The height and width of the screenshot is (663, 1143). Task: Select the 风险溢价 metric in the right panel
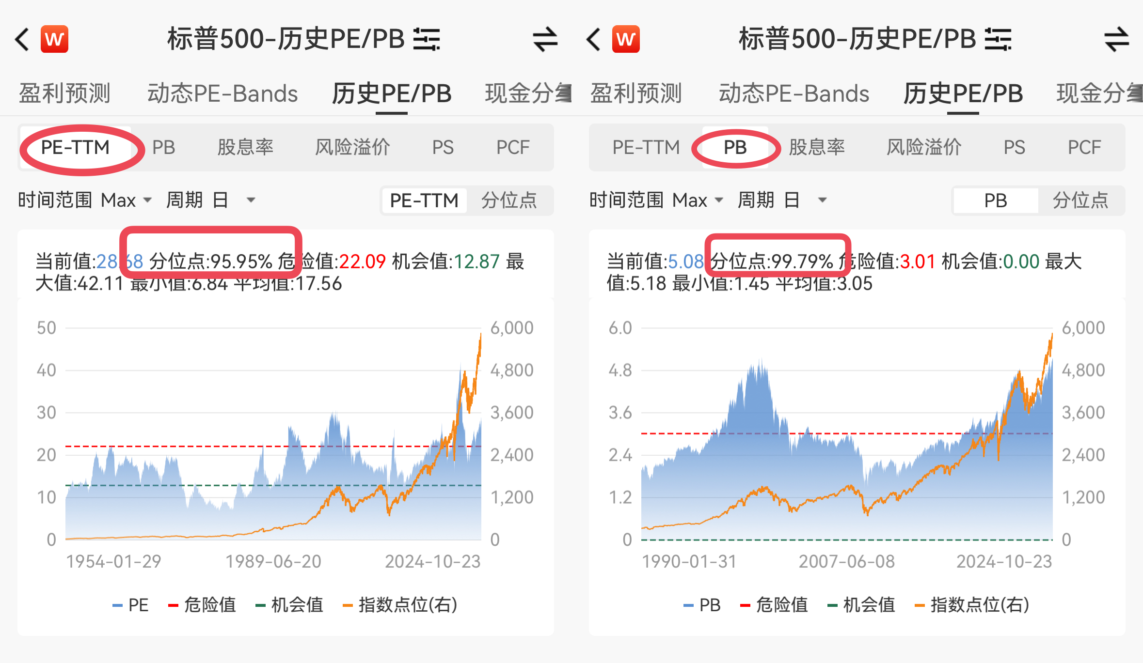(x=924, y=147)
